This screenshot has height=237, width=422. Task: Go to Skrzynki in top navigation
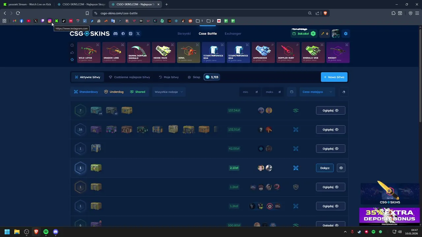pyautogui.click(x=184, y=34)
